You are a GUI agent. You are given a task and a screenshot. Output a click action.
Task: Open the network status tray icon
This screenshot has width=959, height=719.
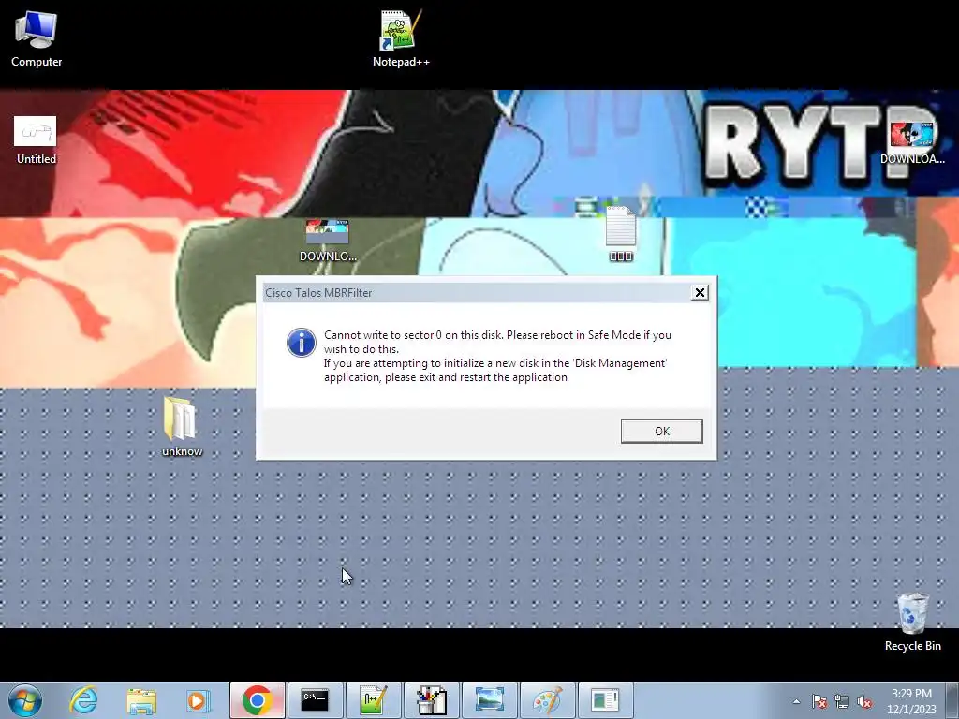(842, 701)
